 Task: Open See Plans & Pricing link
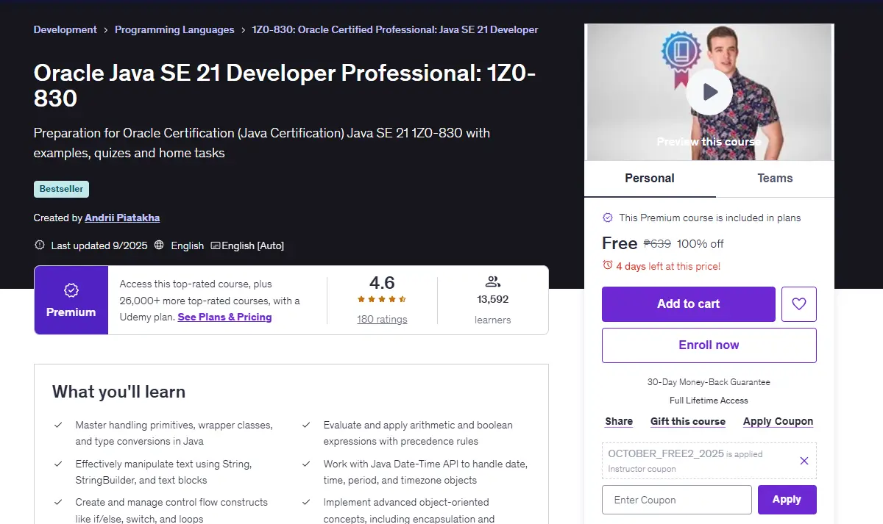point(224,317)
